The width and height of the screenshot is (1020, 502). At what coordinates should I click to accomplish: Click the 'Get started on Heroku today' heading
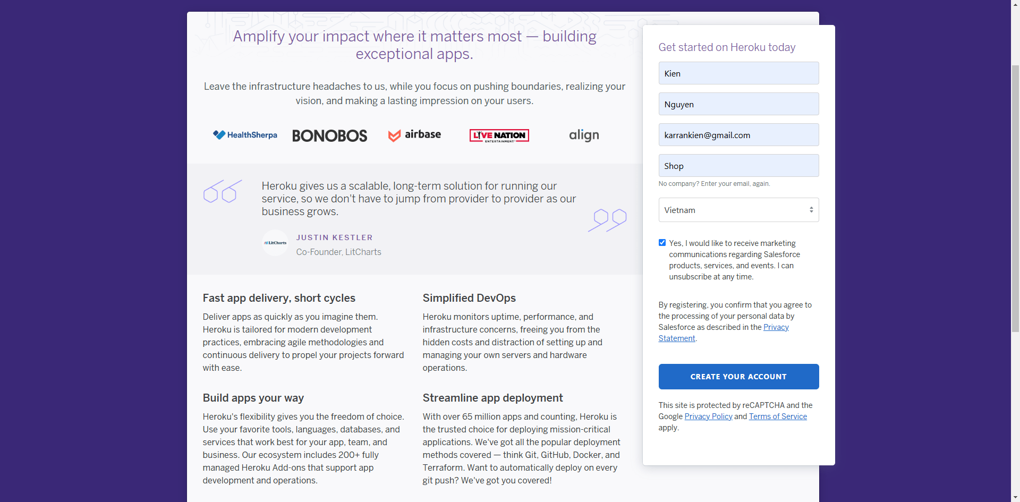[727, 47]
